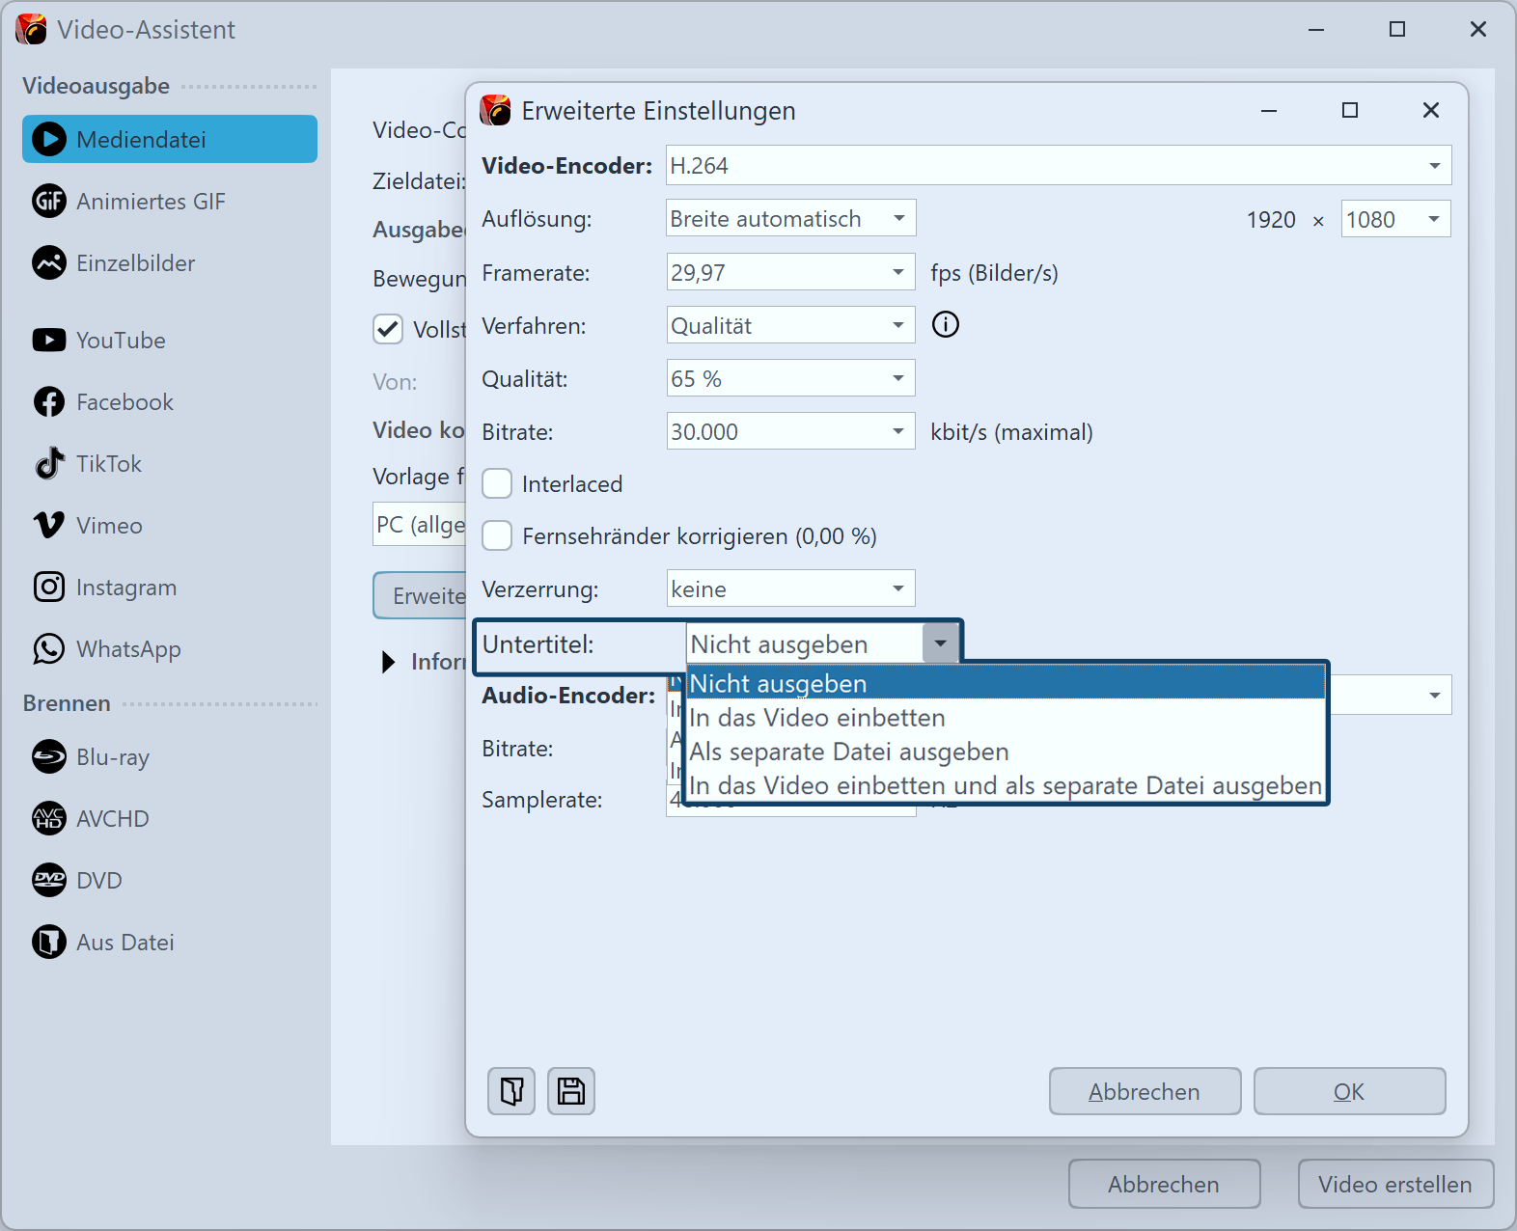Choose 'Als separate Datei ausgeben' option
The image size is (1517, 1231).
(x=848, y=752)
